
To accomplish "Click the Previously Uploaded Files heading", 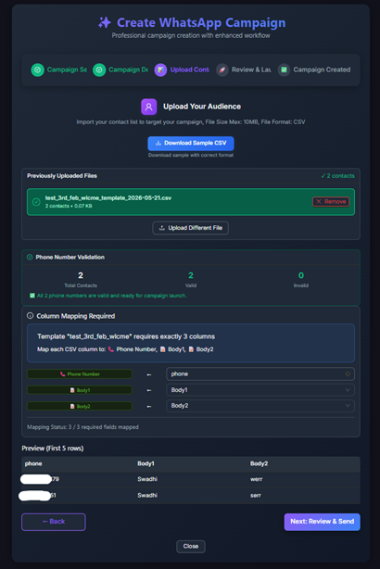I will coord(62,176).
